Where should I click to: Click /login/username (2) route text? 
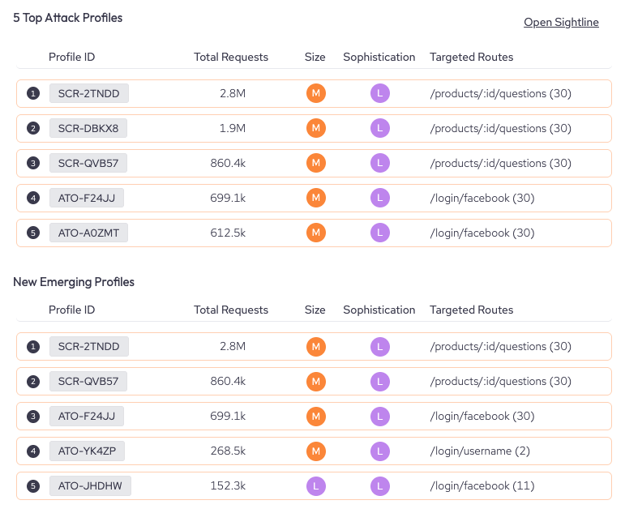click(x=480, y=451)
